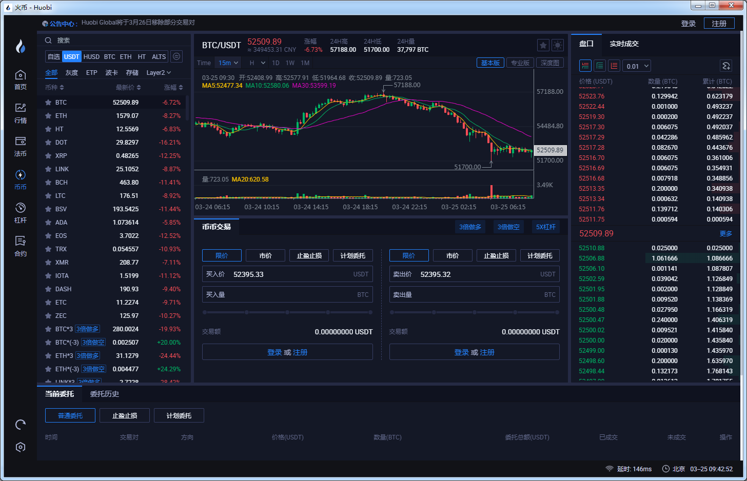Image resolution: width=747 pixels, height=481 pixels.
Task: Show asks-only order book view icon
Action: tap(614, 66)
